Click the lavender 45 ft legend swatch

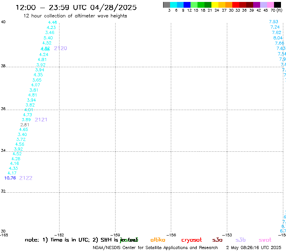pyautogui.click(x=263, y=5)
